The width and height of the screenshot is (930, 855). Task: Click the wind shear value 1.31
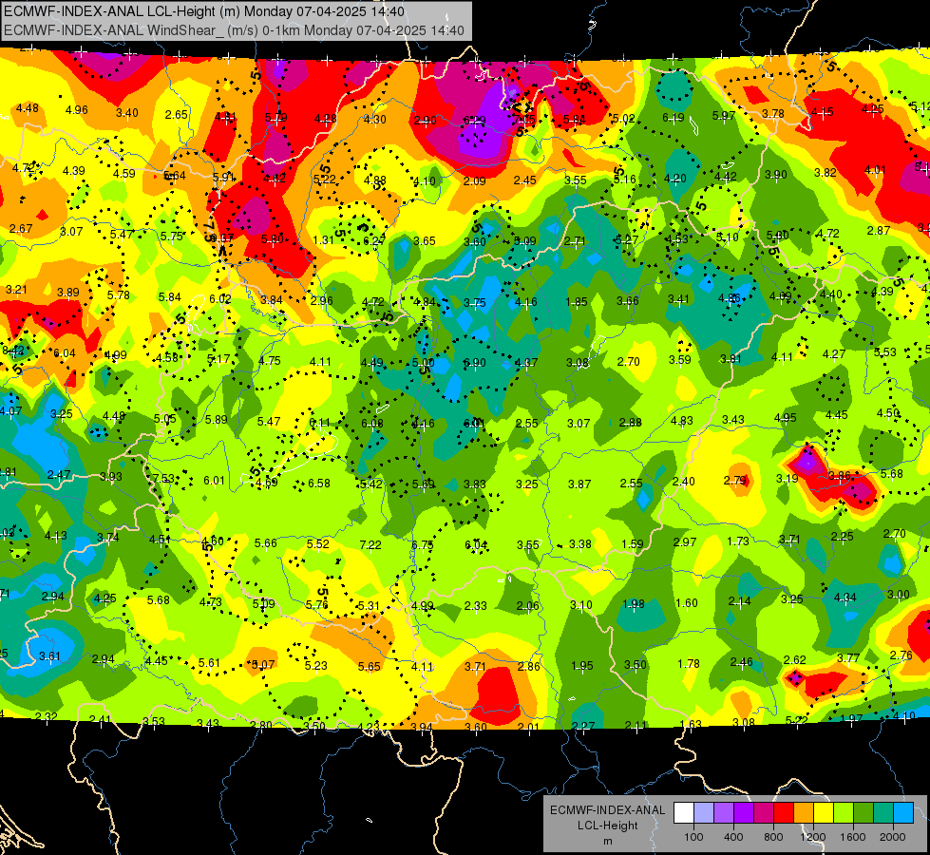(323, 239)
